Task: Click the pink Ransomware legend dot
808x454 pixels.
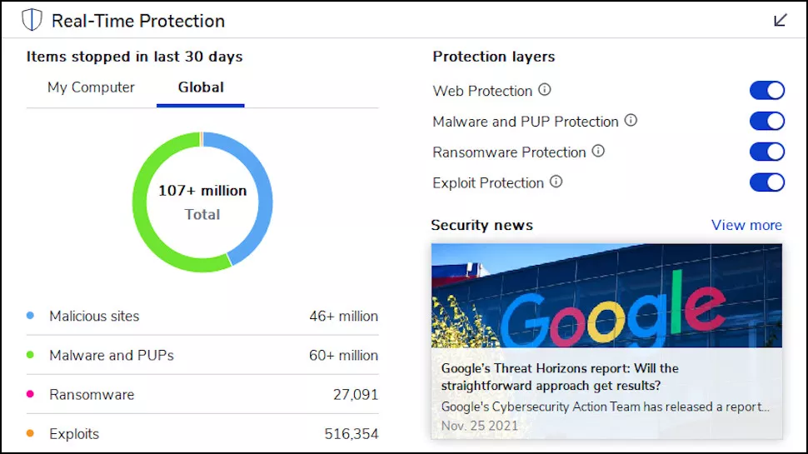Action: (x=31, y=395)
